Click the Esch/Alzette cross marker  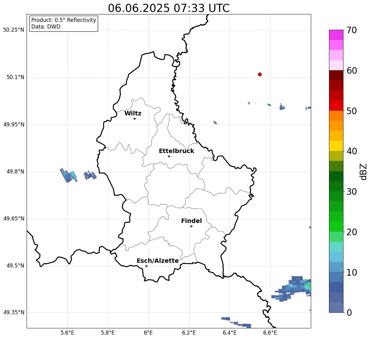tap(146, 266)
